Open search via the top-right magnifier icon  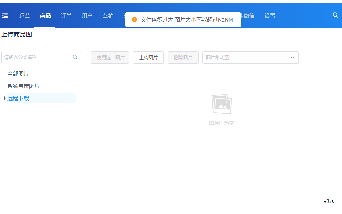(x=335, y=15)
